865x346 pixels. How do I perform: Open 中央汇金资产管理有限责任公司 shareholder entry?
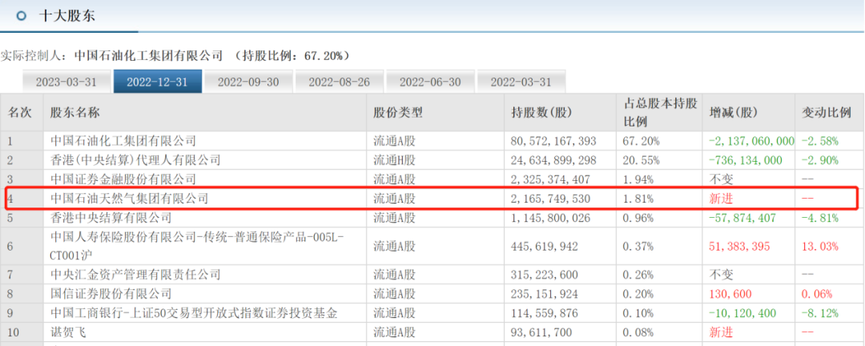[135, 275]
